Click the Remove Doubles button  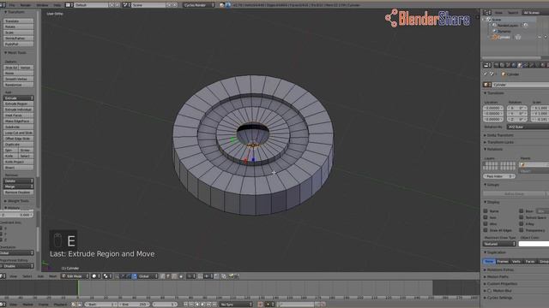click(18, 192)
